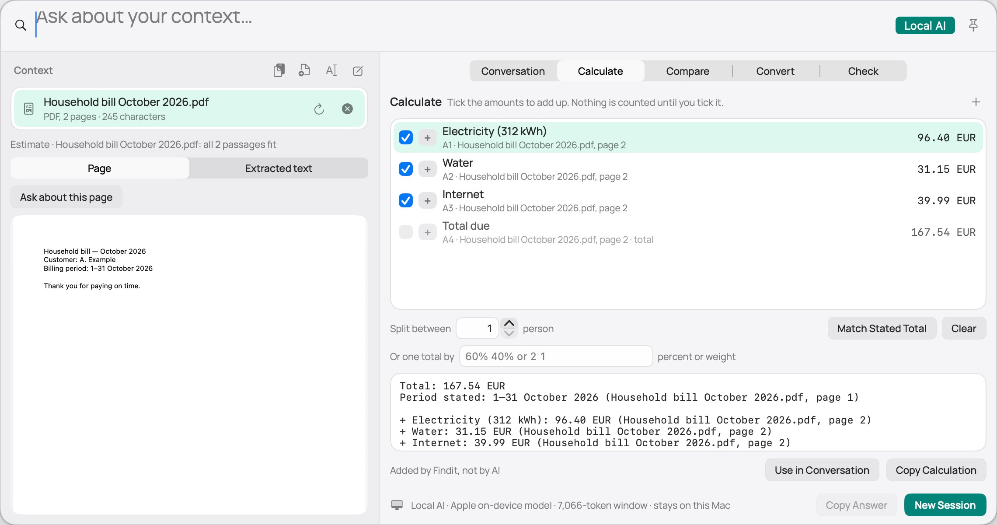Viewport: 997px width, 525px height.
Task: Remove Household bill October 2026.pdf from context
Action: point(348,109)
